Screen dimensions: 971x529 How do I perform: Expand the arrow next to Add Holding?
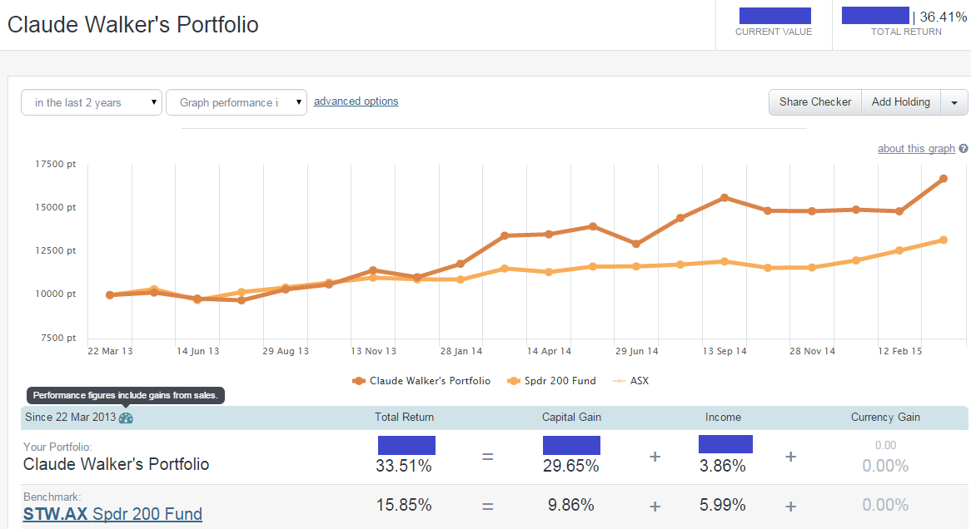click(954, 102)
